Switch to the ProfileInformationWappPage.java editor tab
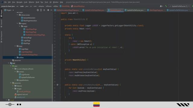The height and width of the screenshot is (108, 193). pos(68,10)
